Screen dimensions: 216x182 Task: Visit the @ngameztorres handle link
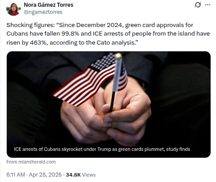tap(43, 12)
